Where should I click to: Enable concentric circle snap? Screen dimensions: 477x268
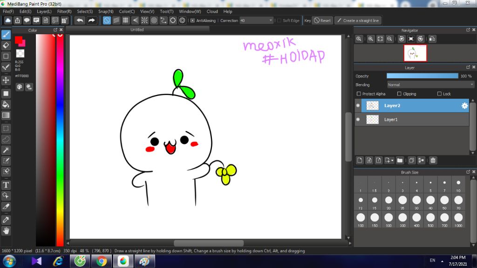click(154, 20)
